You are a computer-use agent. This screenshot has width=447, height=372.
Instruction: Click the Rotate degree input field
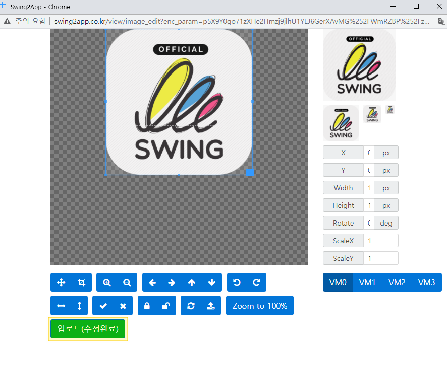click(x=369, y=223)
